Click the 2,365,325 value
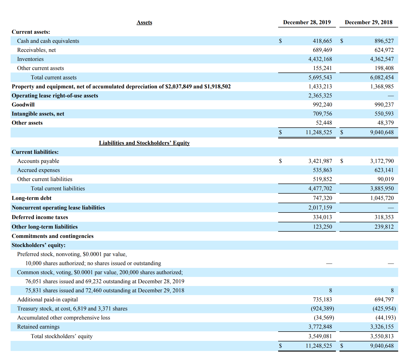Screen dimensions: 405x356 pyautogui.click(x=320, y=96)
